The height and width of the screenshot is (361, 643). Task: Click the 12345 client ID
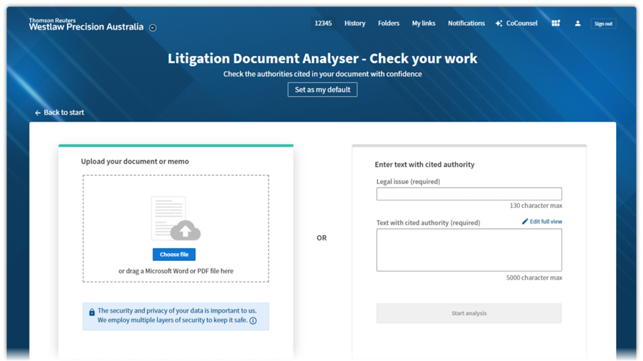tap(323, 23)
